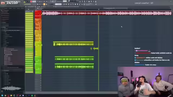Select the short yellow clip beside the playhead
This screenshot has width=173, height=97.
point(94,48)
